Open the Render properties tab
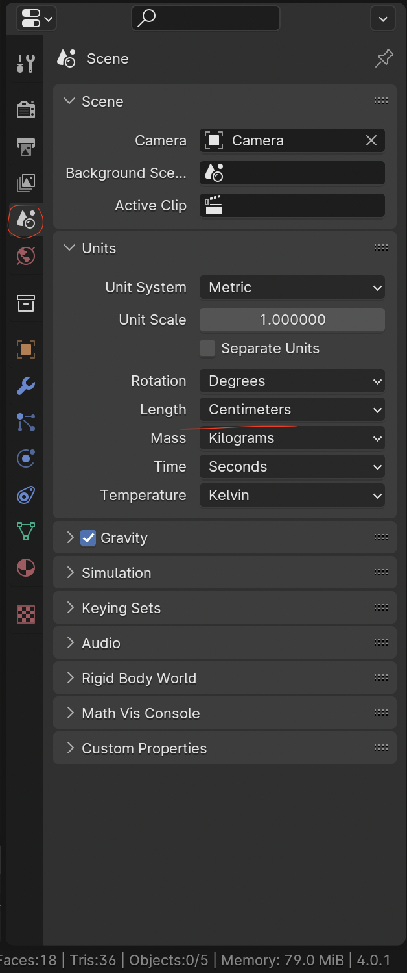Viewport: 407px width, 973px height. pos(25,110)
